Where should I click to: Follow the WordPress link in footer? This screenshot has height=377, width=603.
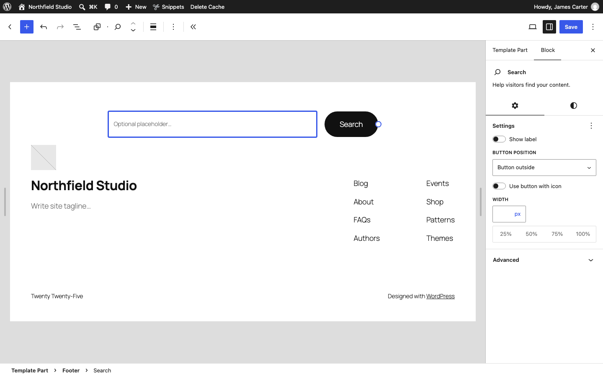441,296
